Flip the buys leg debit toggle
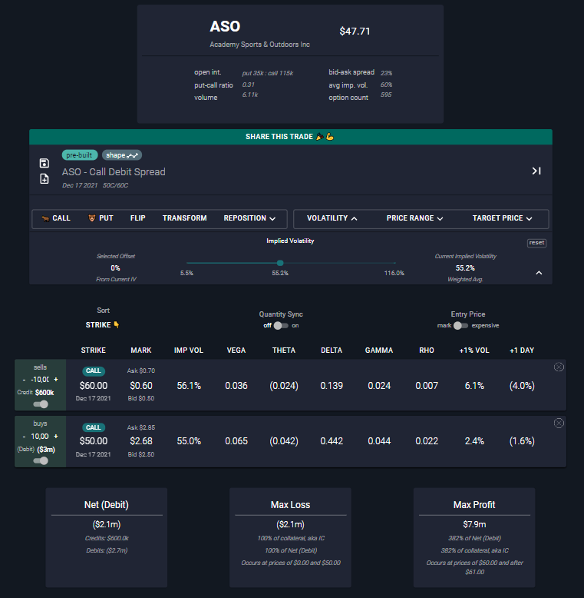 click(x=41, y=460)
